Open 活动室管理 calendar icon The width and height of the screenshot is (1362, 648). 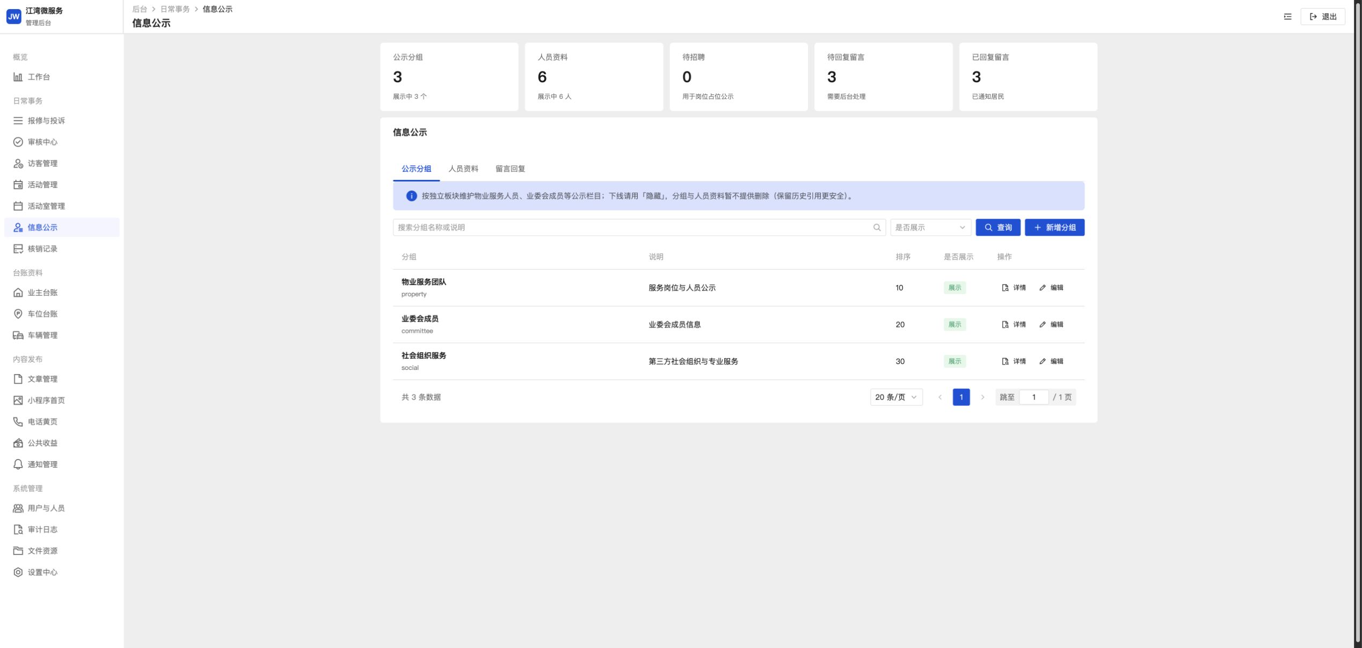pyautogui.click(x=18, y=206)
